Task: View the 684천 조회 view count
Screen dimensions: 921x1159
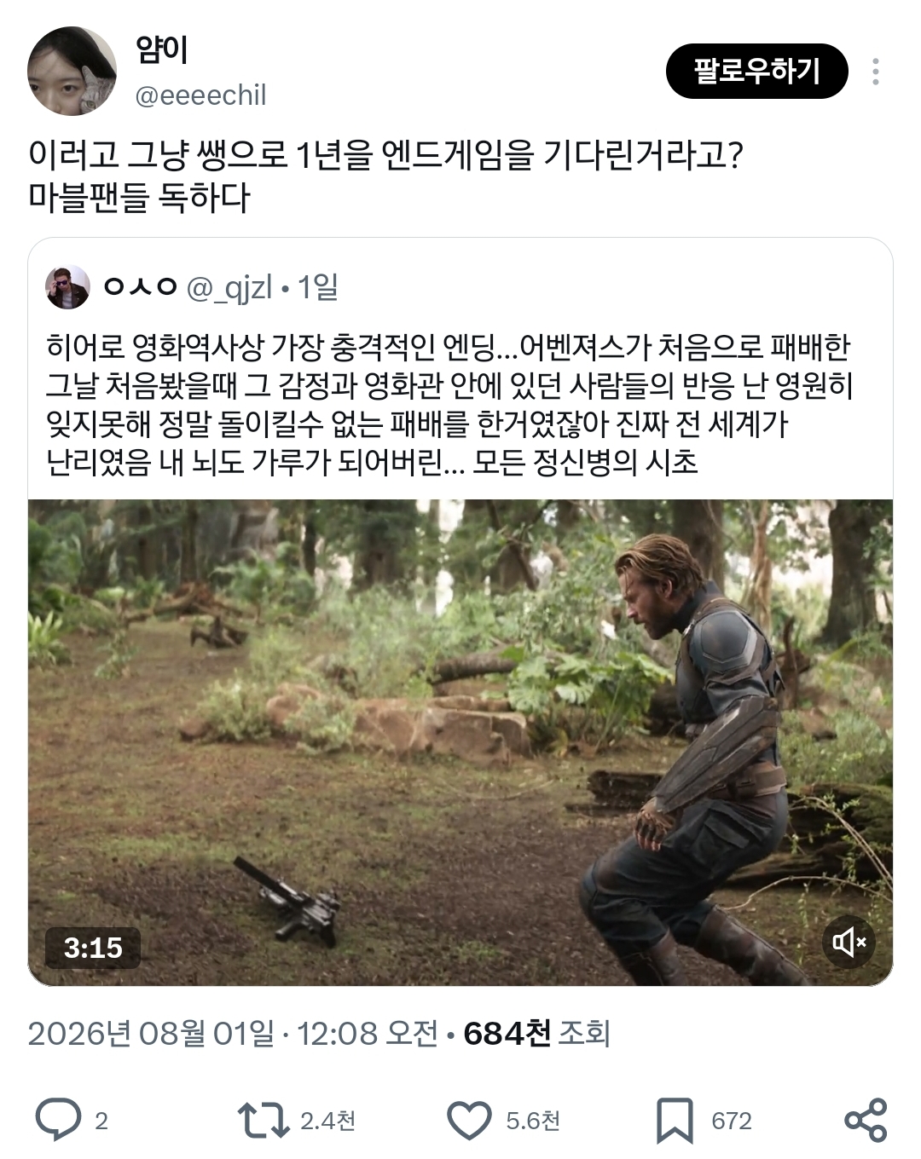Action: [536, 1034]
